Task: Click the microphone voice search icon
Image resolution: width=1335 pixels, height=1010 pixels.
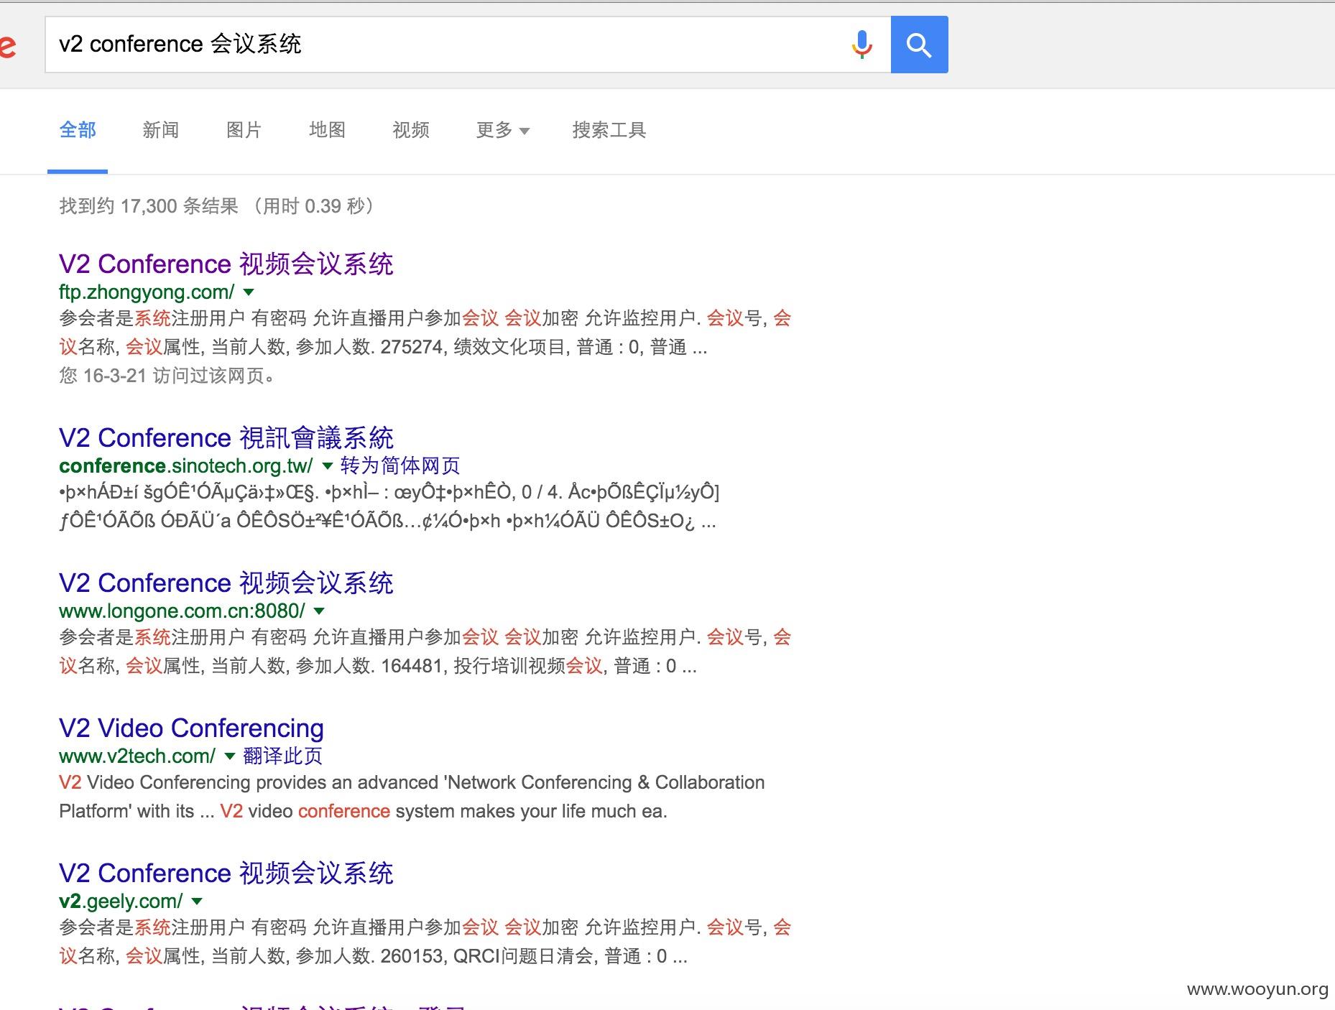Action: point(861,45)
